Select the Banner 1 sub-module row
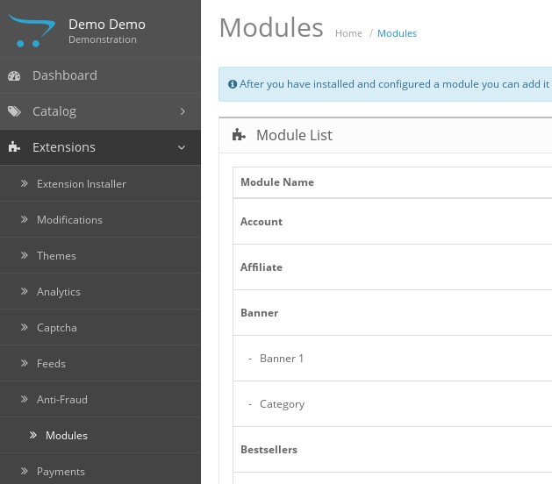The height and width of the screenshot is (484, 552). (392, 359)
